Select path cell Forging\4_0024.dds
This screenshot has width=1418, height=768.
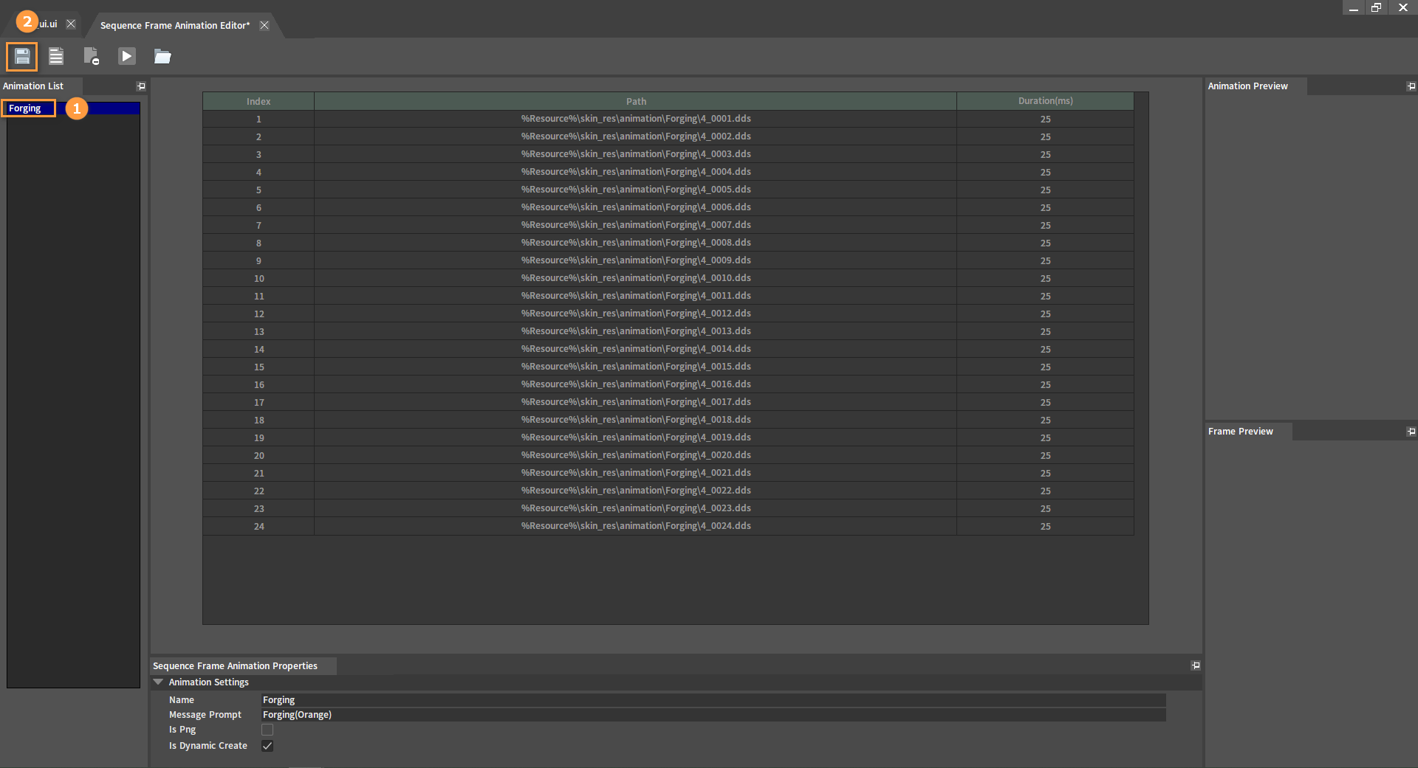[x=636, y=526]
